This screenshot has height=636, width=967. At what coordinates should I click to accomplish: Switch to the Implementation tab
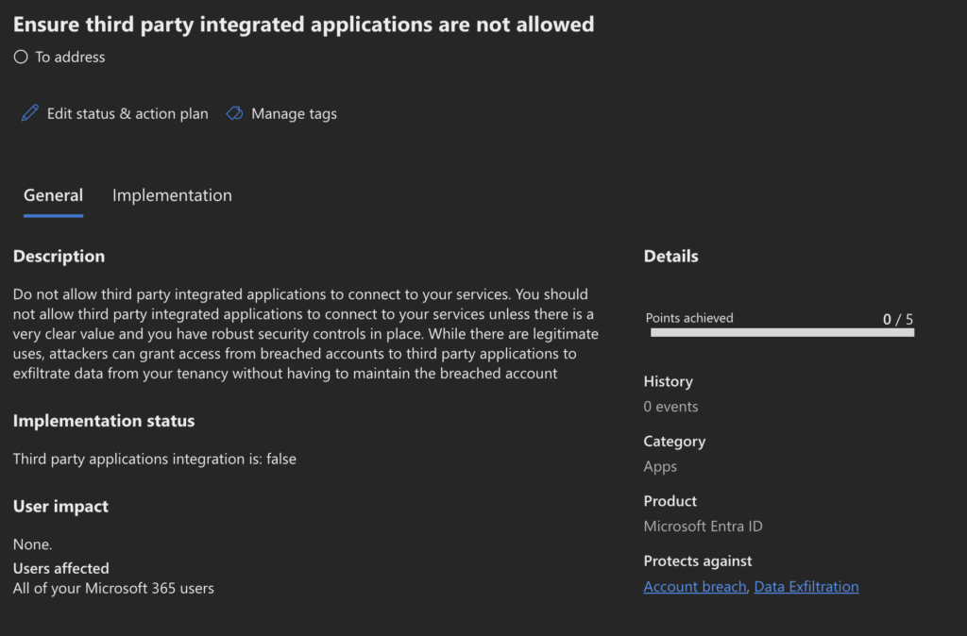172,195
